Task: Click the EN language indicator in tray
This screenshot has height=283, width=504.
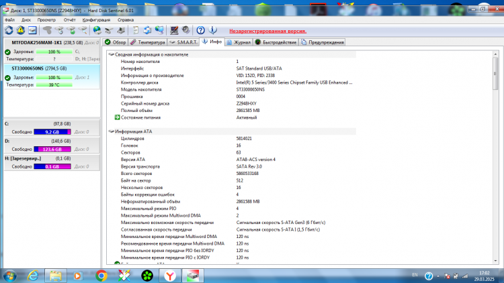Action: [x=415, y=275]
